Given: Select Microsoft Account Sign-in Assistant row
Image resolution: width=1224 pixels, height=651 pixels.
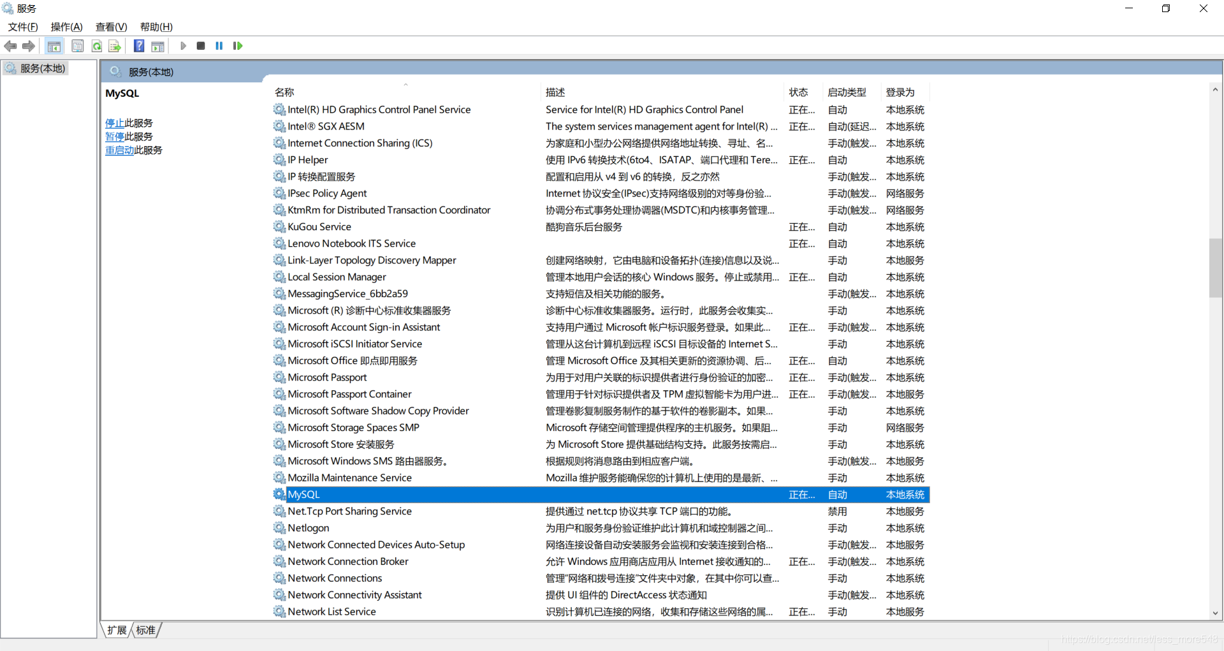Looking at the screenshot, I should tap(601, 327).
